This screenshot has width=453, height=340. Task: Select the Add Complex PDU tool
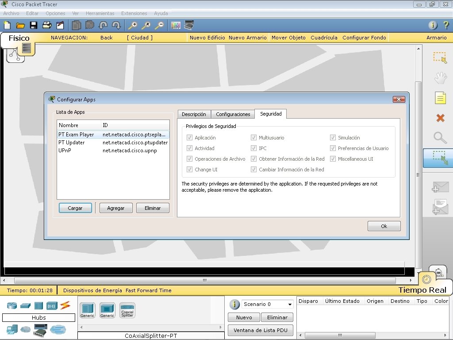[440, 207]
